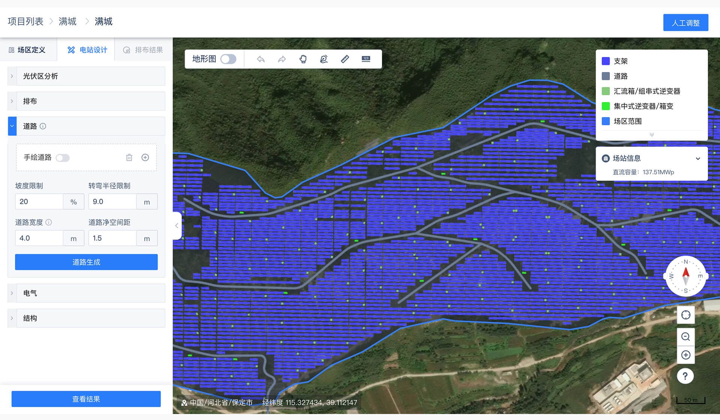Click the locate/recenter map button
The height and width of the screenshot is (420, 720).
coord(685,315)
